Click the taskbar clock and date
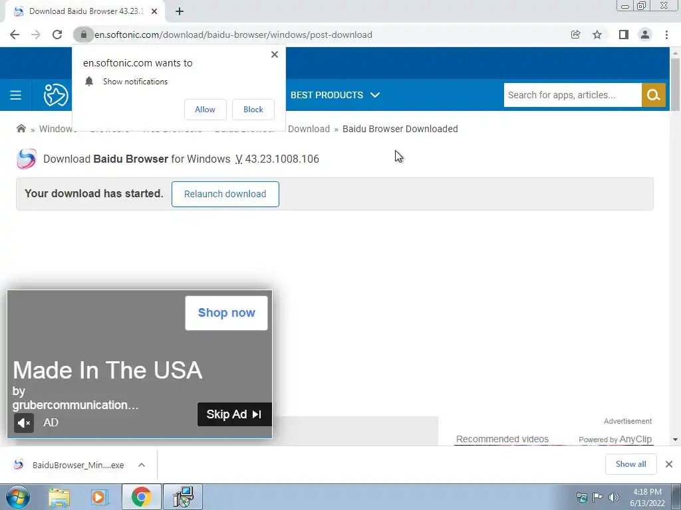 pyautogui.click(x=647, y=497)
